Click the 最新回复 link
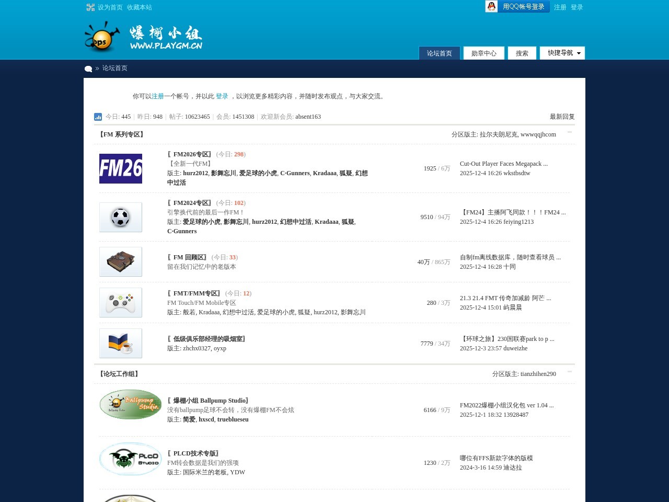 (562, 117)
